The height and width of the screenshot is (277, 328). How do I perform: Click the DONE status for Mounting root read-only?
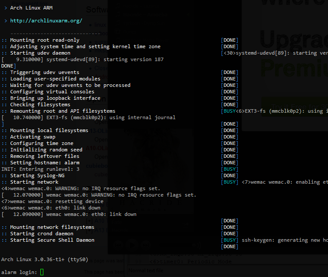(x=230, y=40)
